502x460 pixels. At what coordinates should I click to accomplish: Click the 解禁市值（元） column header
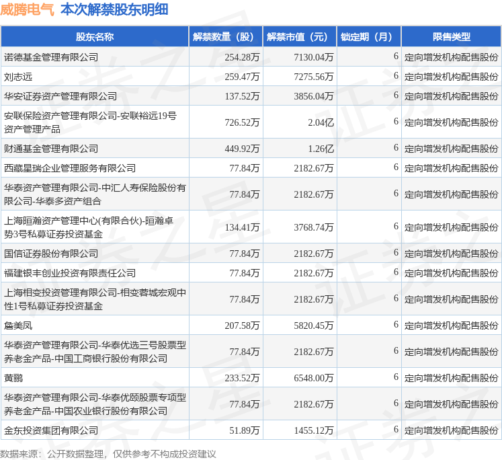[x=300, y=37]
